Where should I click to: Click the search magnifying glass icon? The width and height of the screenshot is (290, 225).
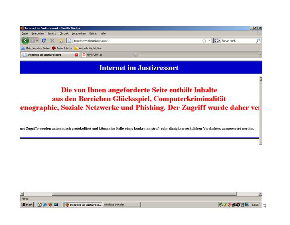tap(258, 41)
